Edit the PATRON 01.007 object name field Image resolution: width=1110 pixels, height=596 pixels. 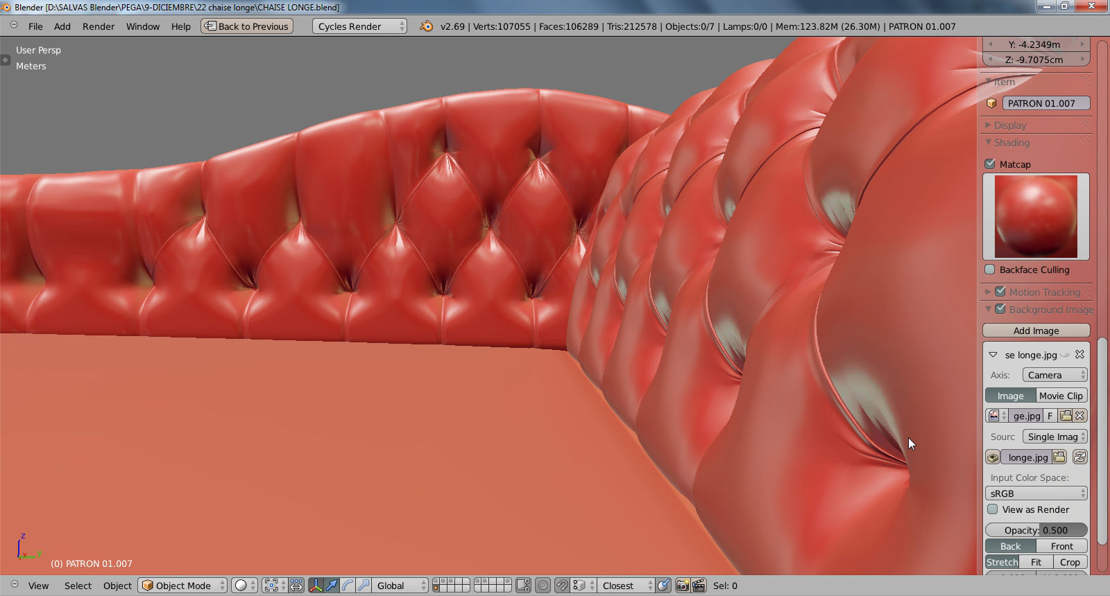point(1045,103)
